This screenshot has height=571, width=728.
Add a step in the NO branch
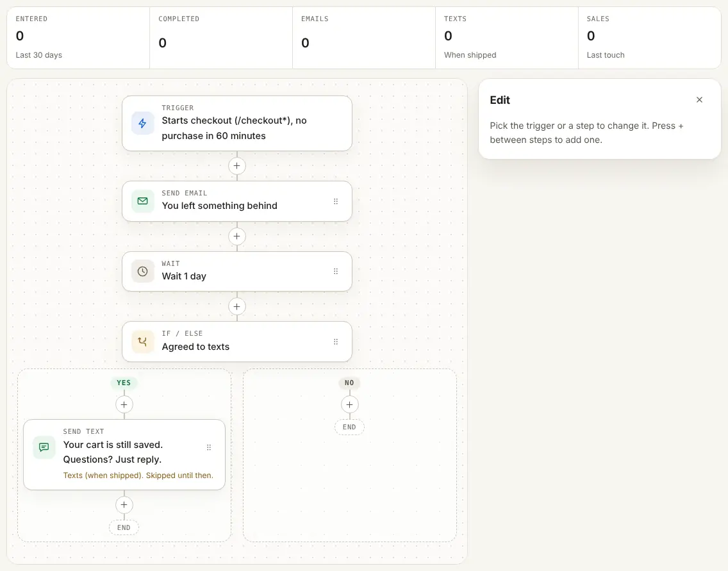pyautogui.click(x=350, y=405)
